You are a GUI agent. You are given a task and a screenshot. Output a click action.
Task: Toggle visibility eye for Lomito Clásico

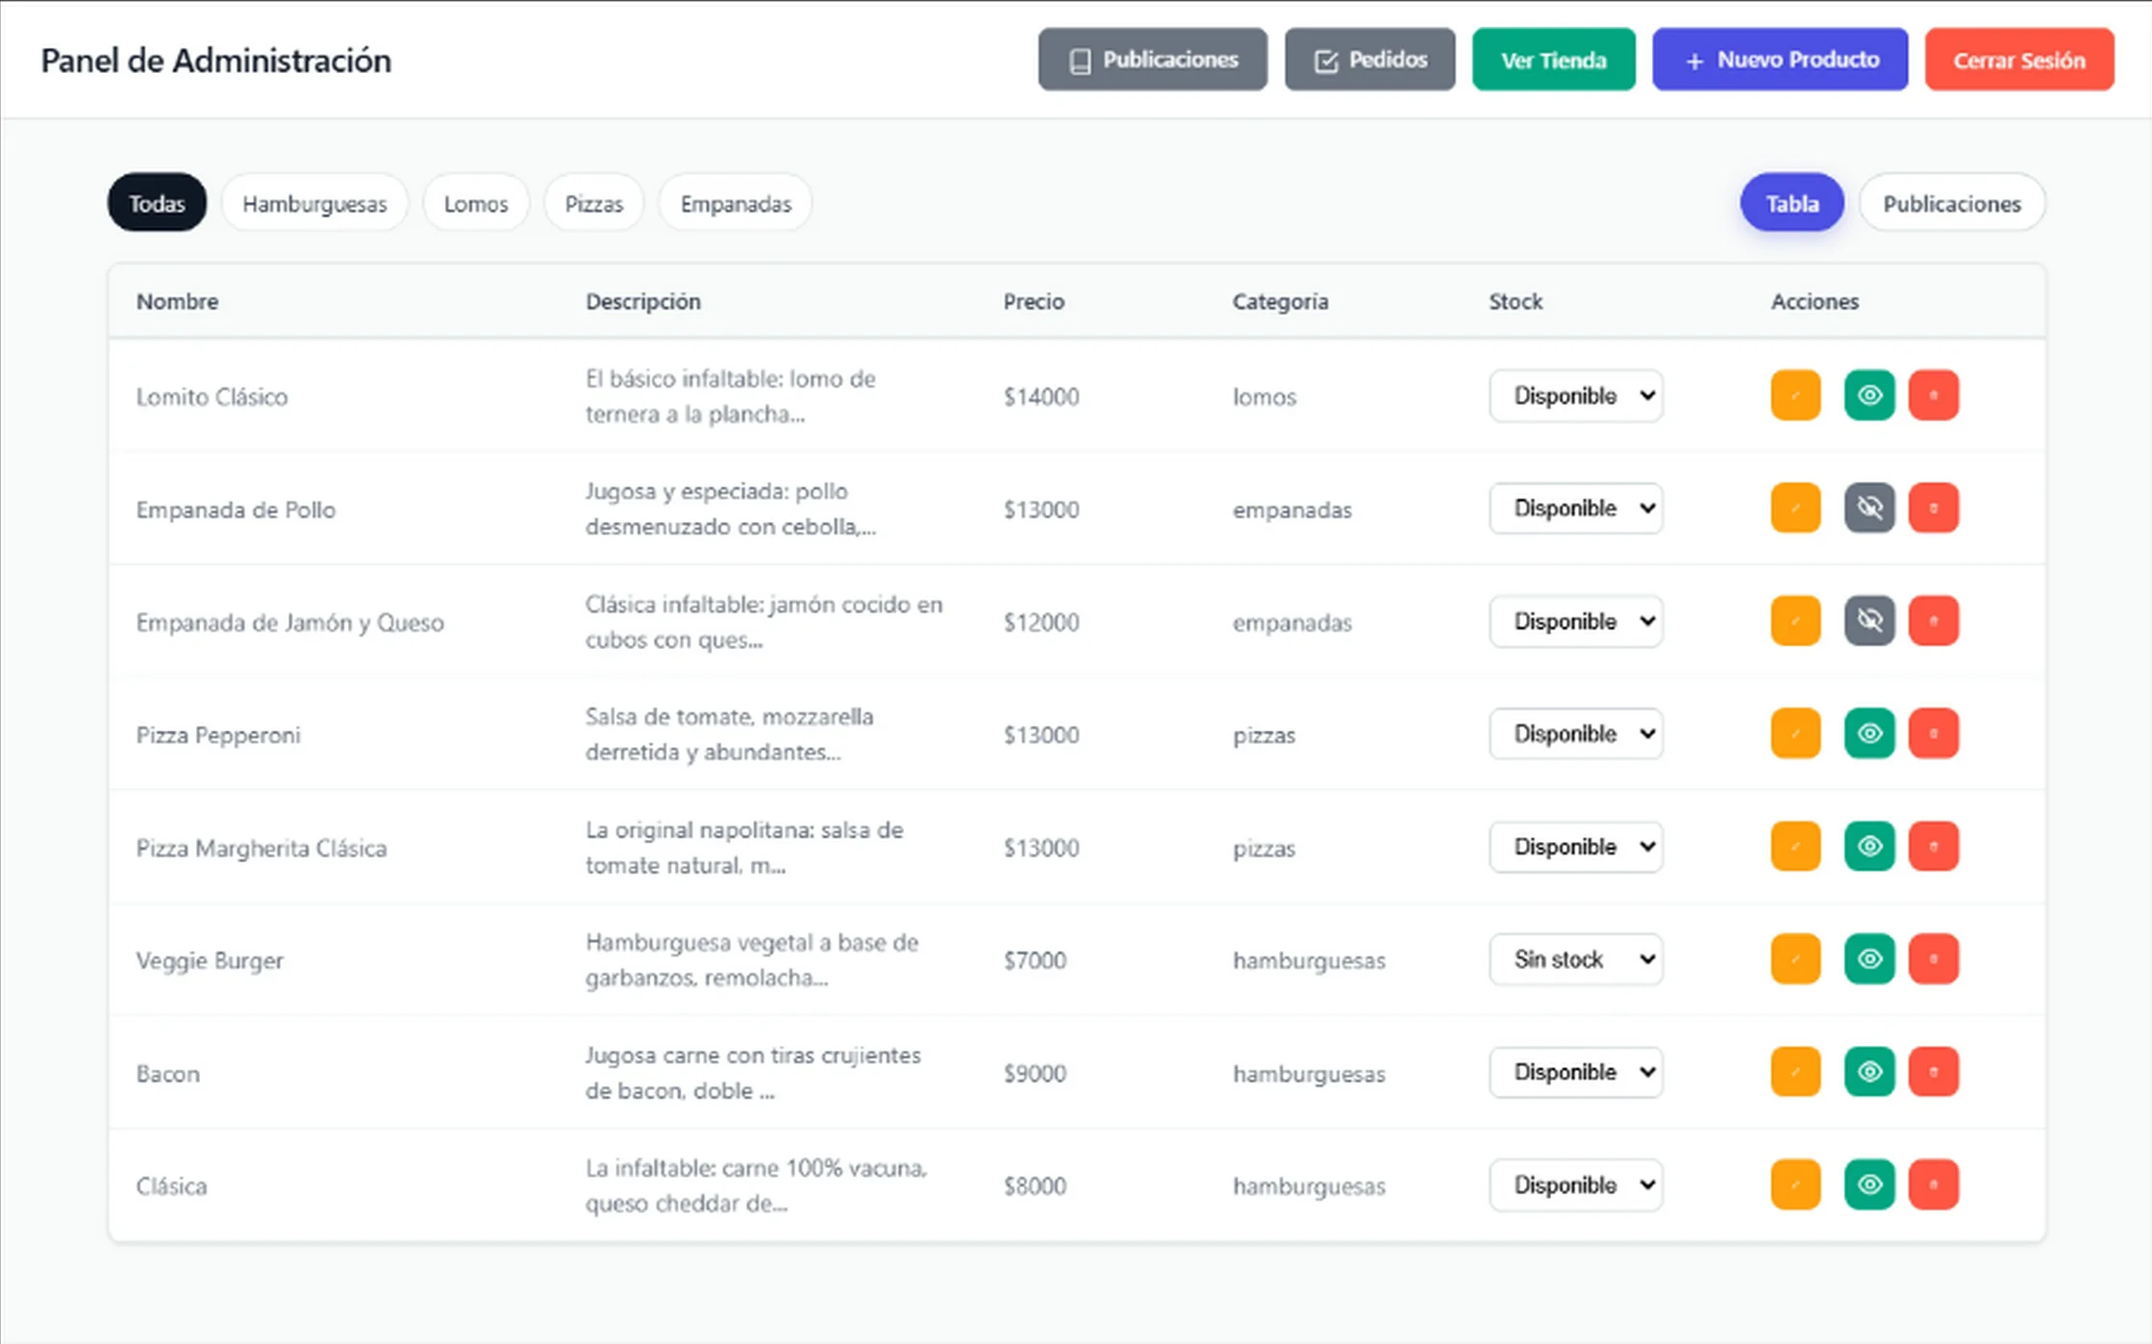pyautogui.click(x=1868, y=395)
